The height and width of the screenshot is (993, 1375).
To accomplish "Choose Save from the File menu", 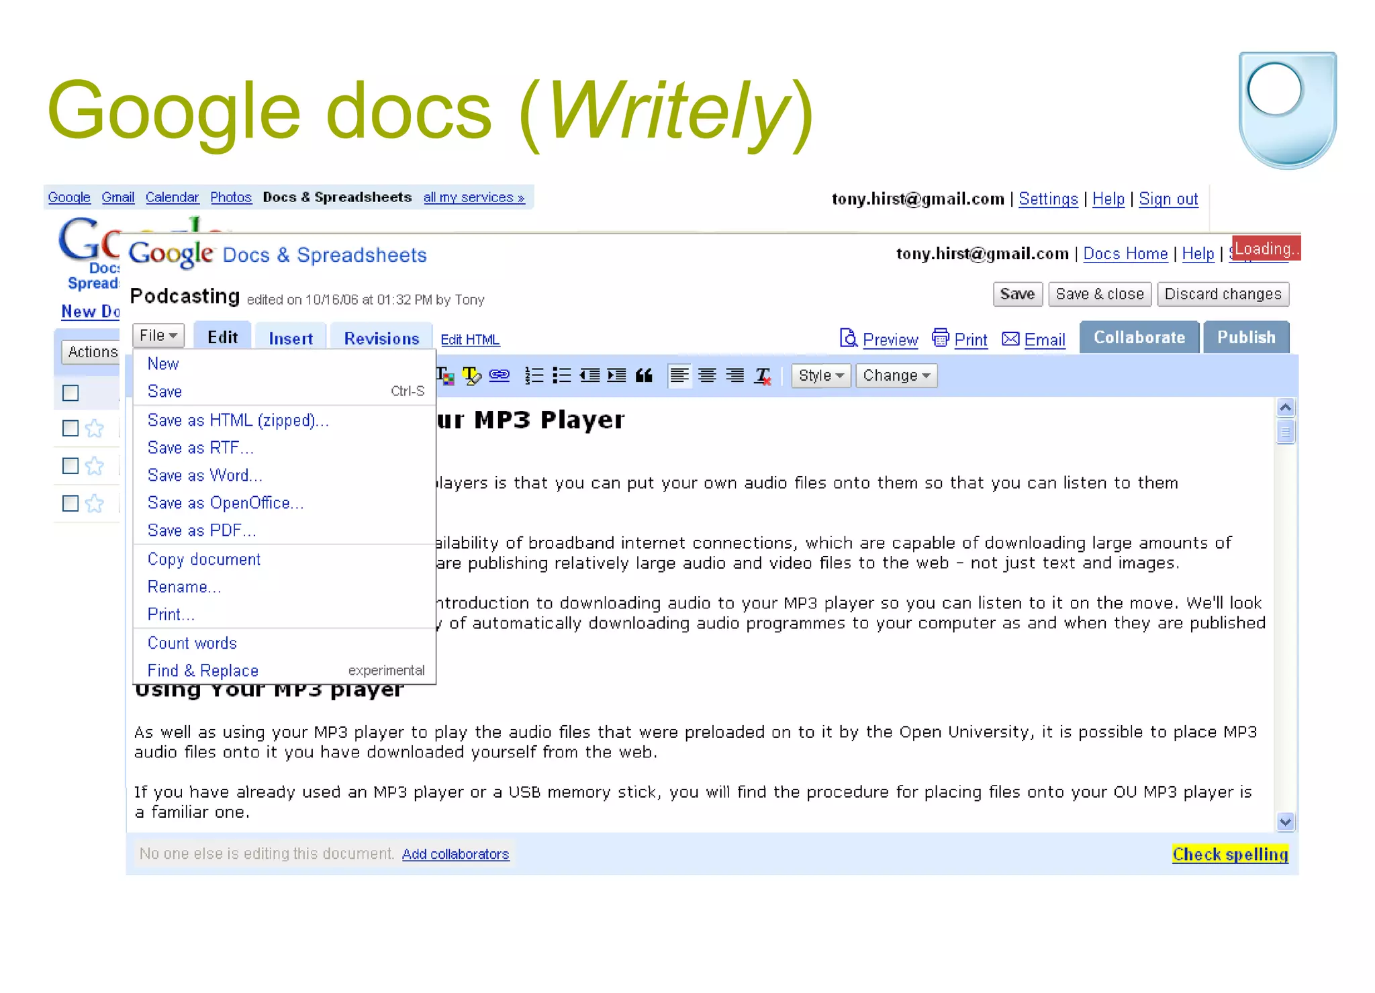I will (x=285, y=391).
